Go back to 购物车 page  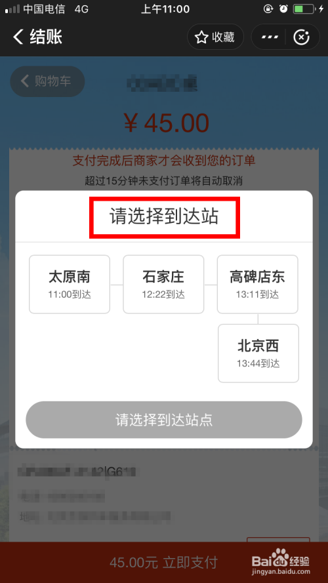(47, 81)
